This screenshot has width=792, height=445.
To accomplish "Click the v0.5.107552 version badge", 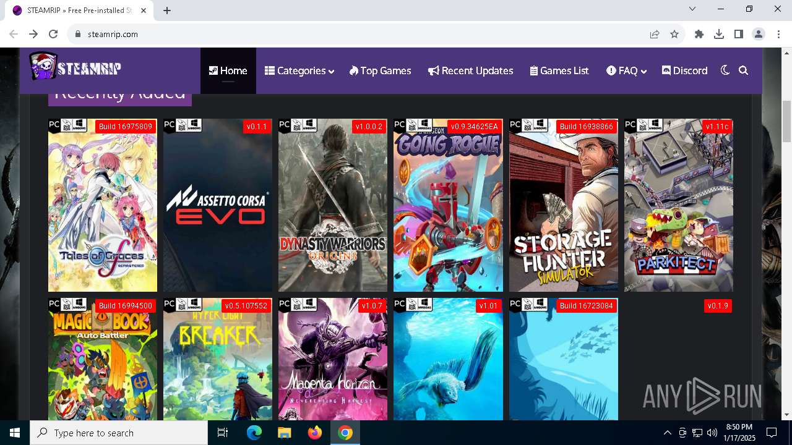I will pyautogui.click(x=246, y=306).
